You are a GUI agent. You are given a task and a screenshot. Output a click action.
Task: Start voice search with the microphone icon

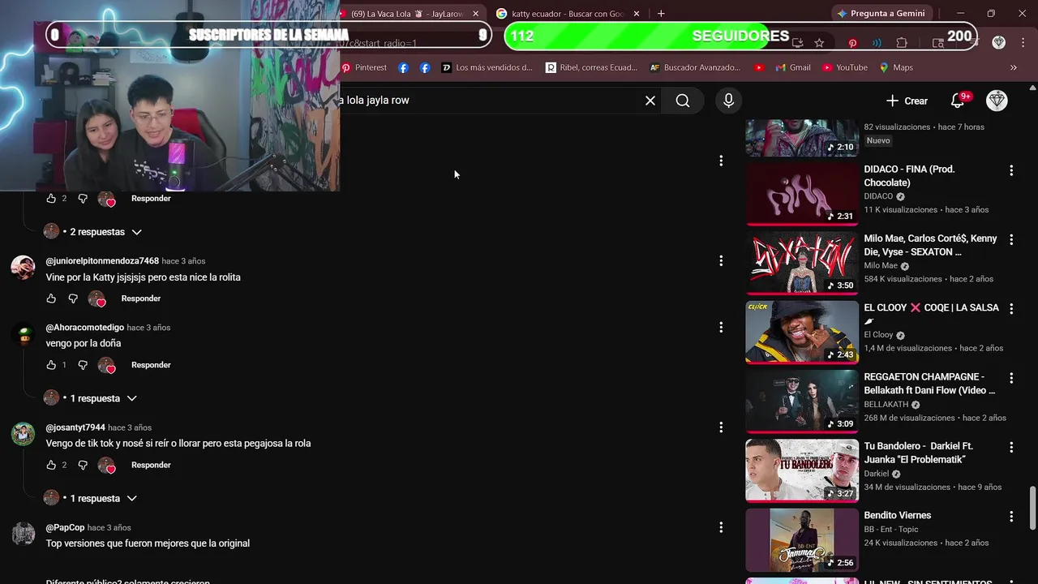click(x=728, y=101)
